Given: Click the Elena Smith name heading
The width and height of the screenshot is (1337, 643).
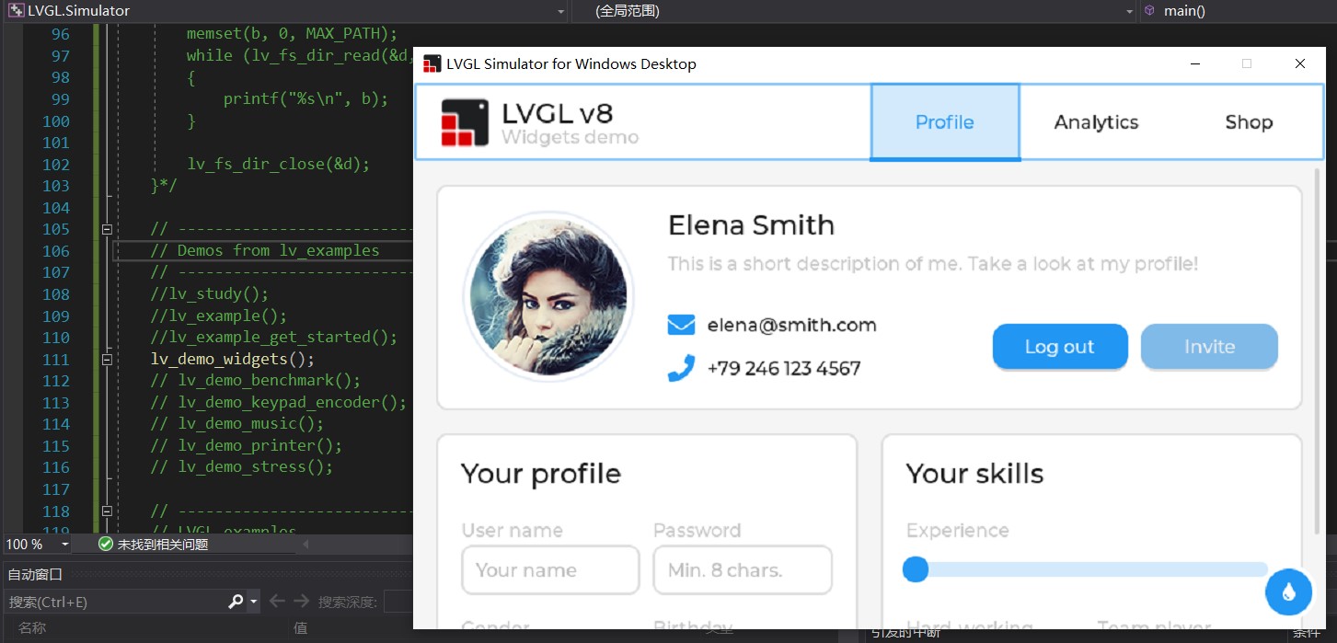Looking at the screenshot, I should tap(751, 225).
